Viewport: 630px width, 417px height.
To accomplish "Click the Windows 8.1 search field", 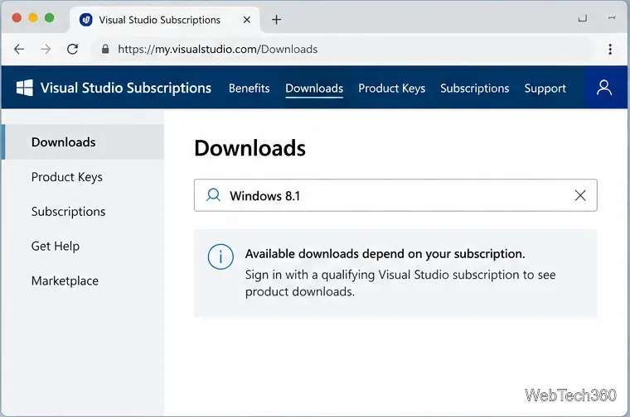I will point(395,195).
